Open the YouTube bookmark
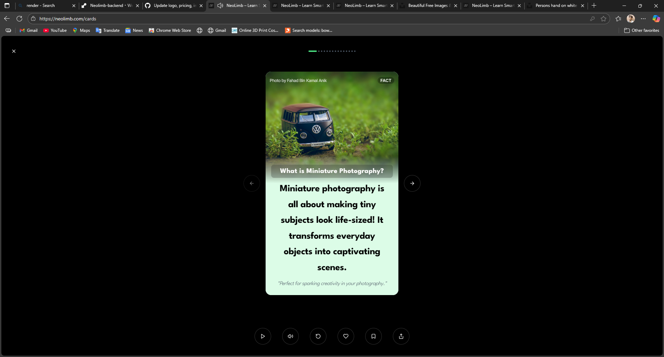This screenshot has width=664, height=357. click(x=55, y=30)
